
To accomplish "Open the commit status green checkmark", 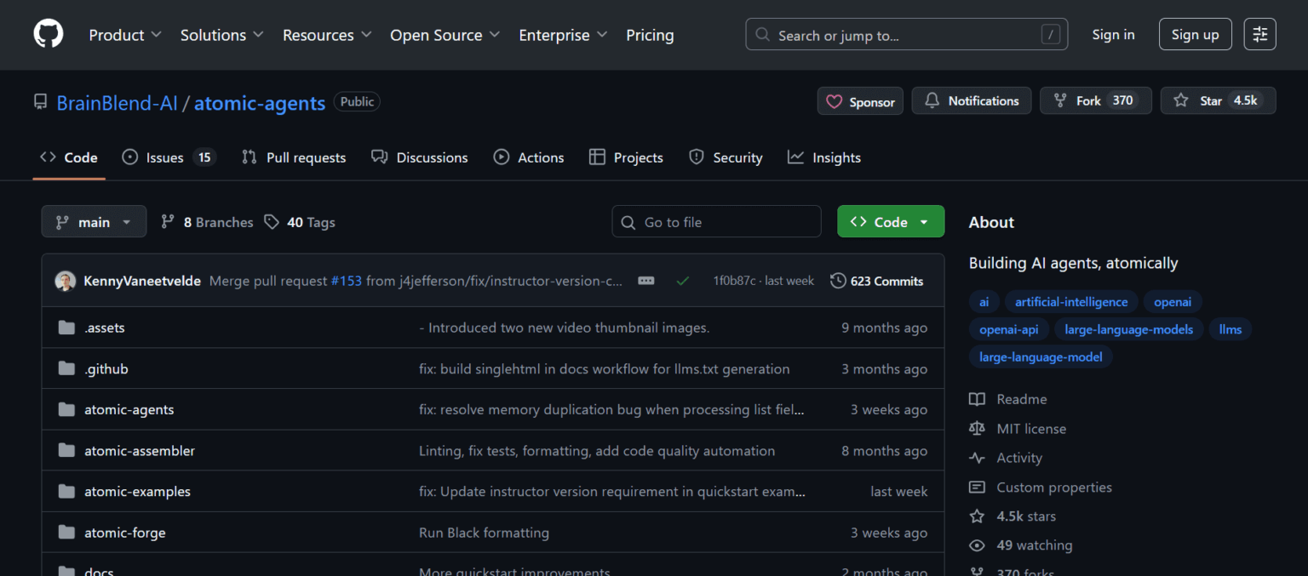I will (682, 280).
